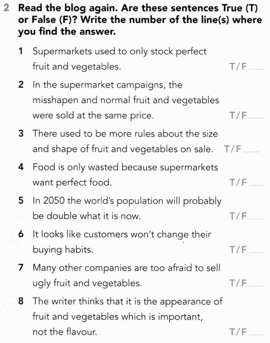270x343 pixels.
Task: Click the T/F option for sentence 2
Action: [x=238, y=116]
